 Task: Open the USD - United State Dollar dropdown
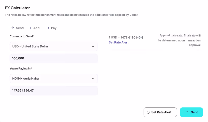point(54,46)
